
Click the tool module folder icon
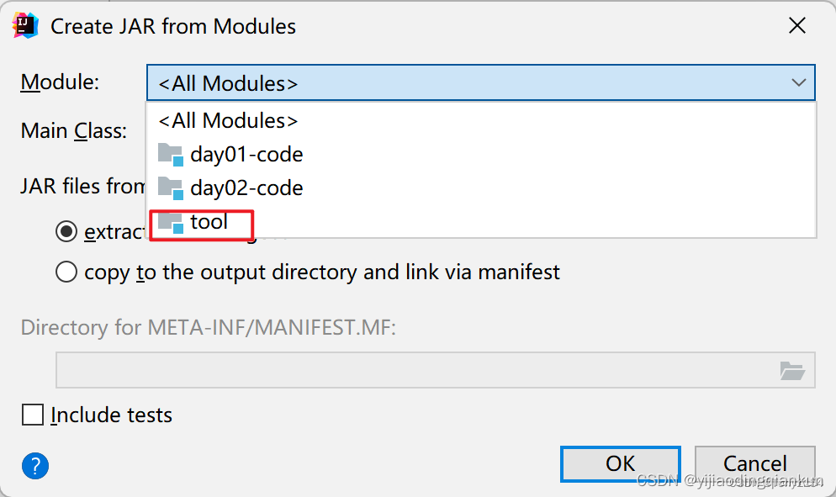click(171, 221)
